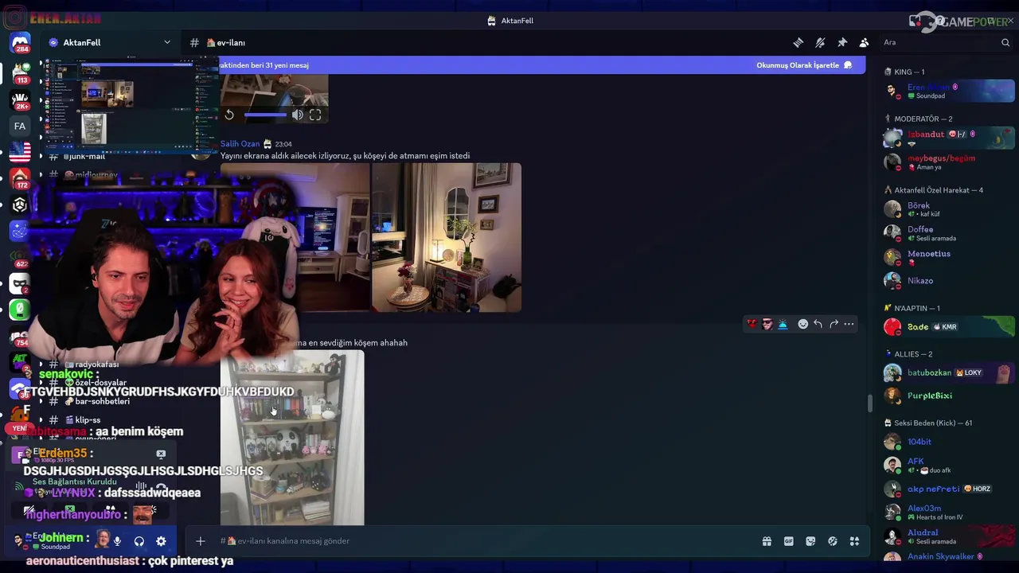
Task: Replay the video with the restart icon
Action: 229,115
